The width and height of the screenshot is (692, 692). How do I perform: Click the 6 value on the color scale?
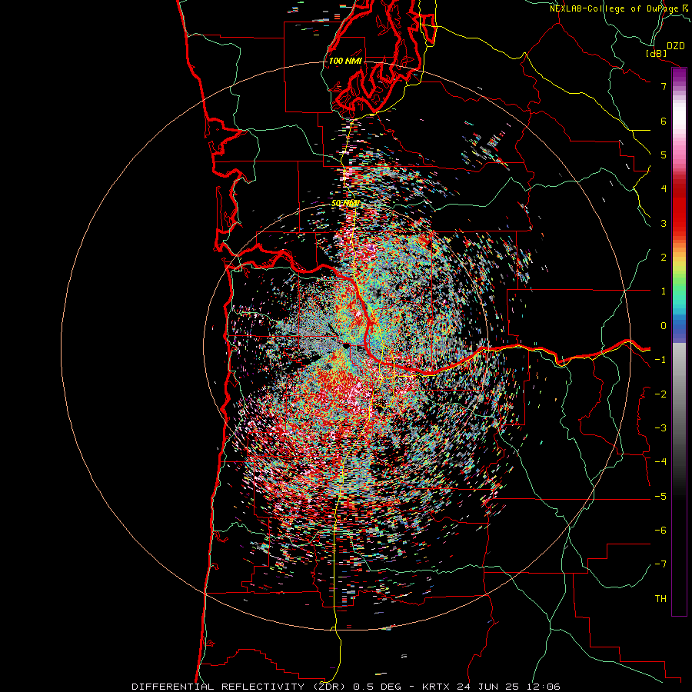[x=664, y=121]
